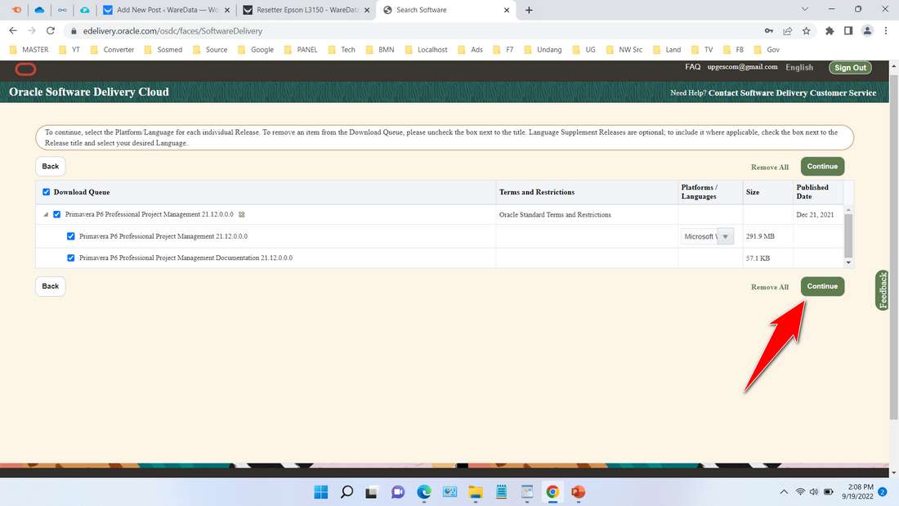Open the Chrome extensions puzzle icon

pyautogui.click(x=829, y=30)
